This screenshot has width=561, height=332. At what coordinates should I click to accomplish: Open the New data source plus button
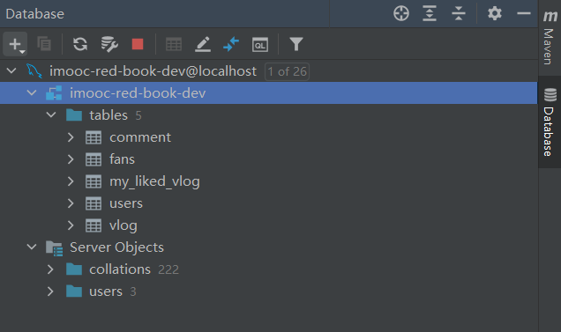pyautogui.click(x=15, y=44)
